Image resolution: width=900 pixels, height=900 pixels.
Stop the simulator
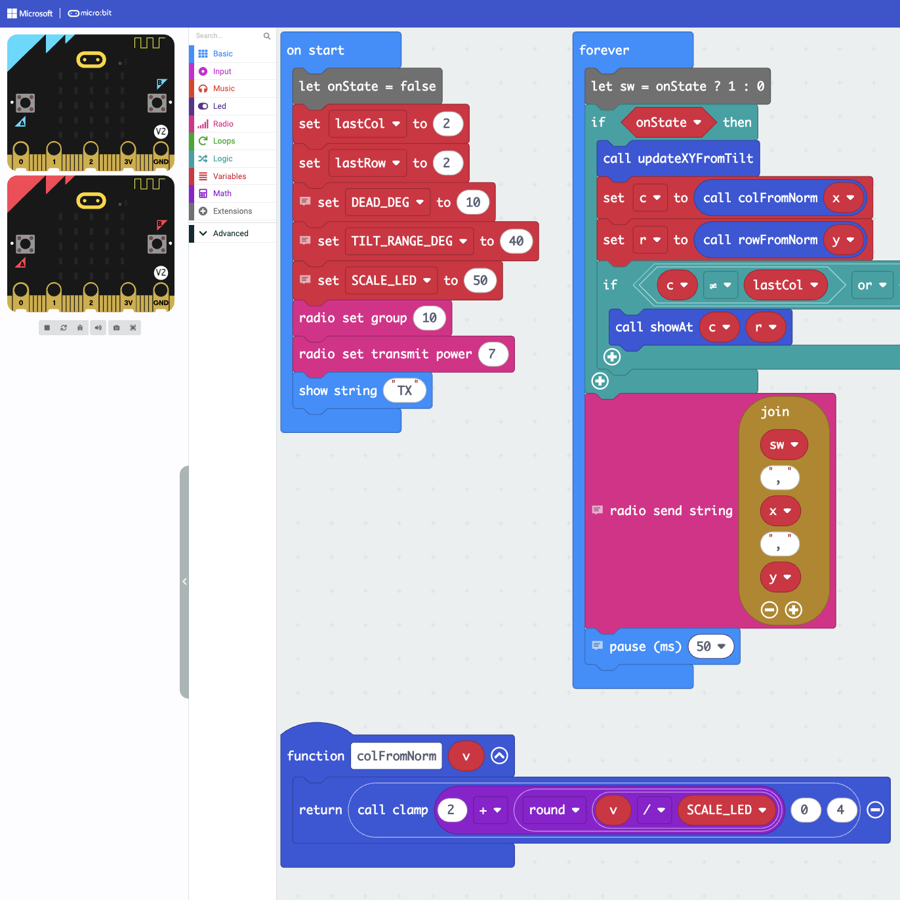tap(47, 327)
